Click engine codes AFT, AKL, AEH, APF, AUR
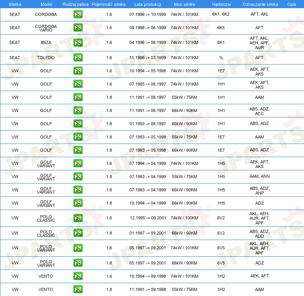 tap(259, 43)
